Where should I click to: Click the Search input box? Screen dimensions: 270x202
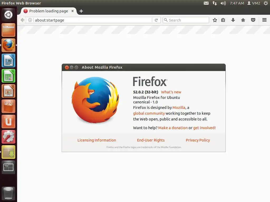(186, 20)
